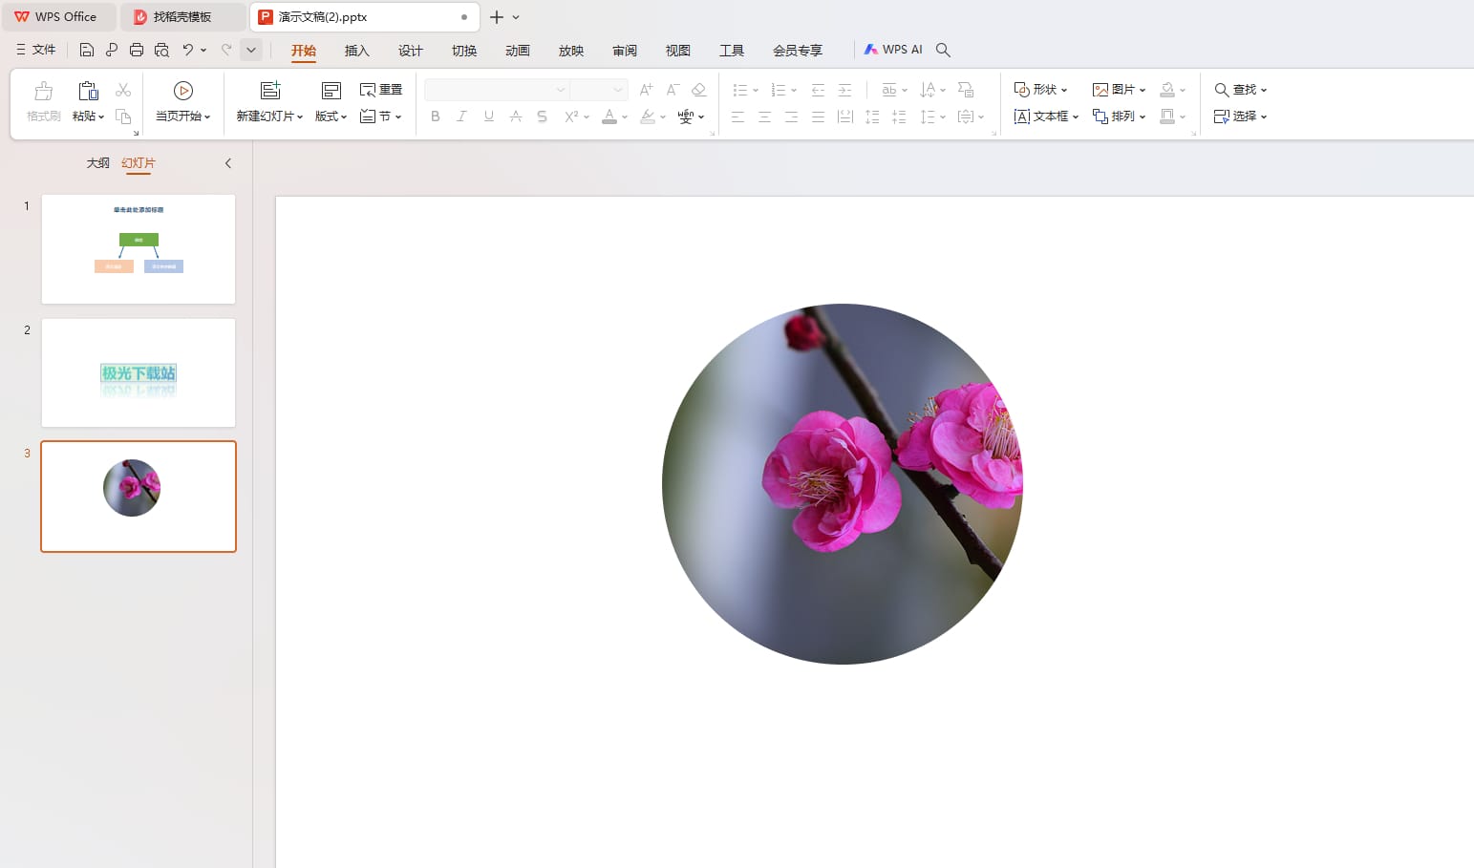
Task: Open the File (文件) menu
Action: pyautogui.click(x=36, y=50)
